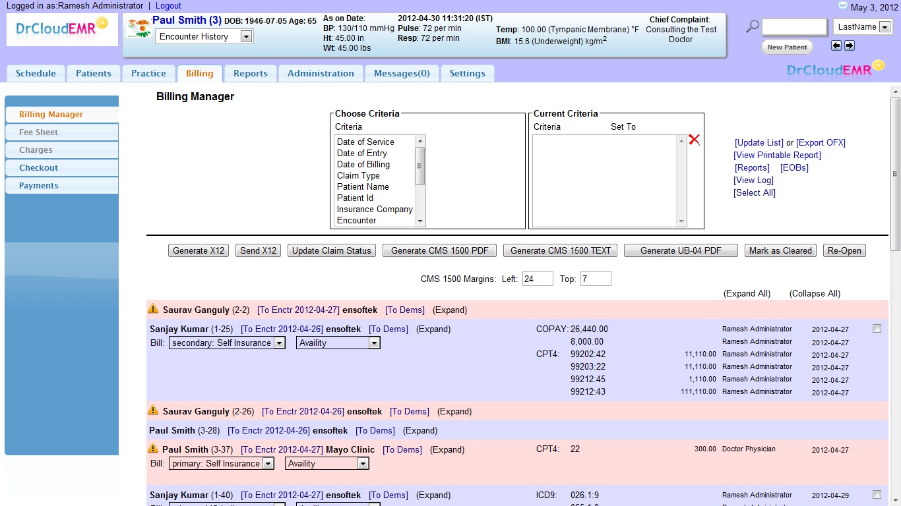The height and width of the screenshot is (506, 901).
Task: Click the CMS 1500 Left margin field
Action: tap(538, 279)
